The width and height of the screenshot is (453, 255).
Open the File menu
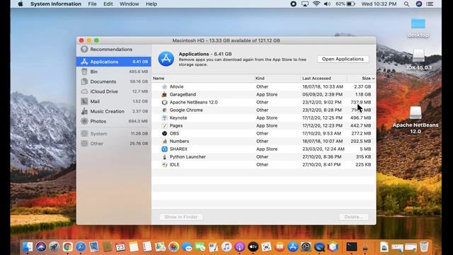point(92,4)
